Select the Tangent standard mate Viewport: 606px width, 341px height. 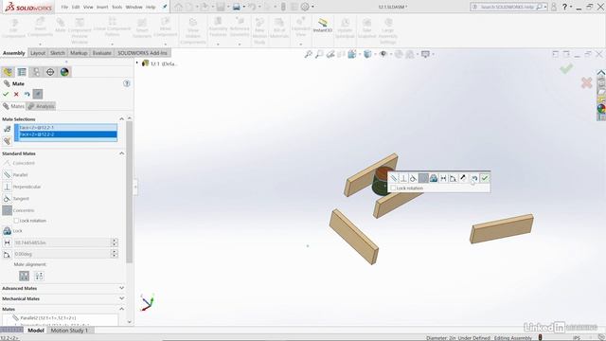(x=16, y=198)
